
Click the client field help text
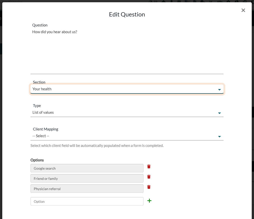click(x=97, y=146)
